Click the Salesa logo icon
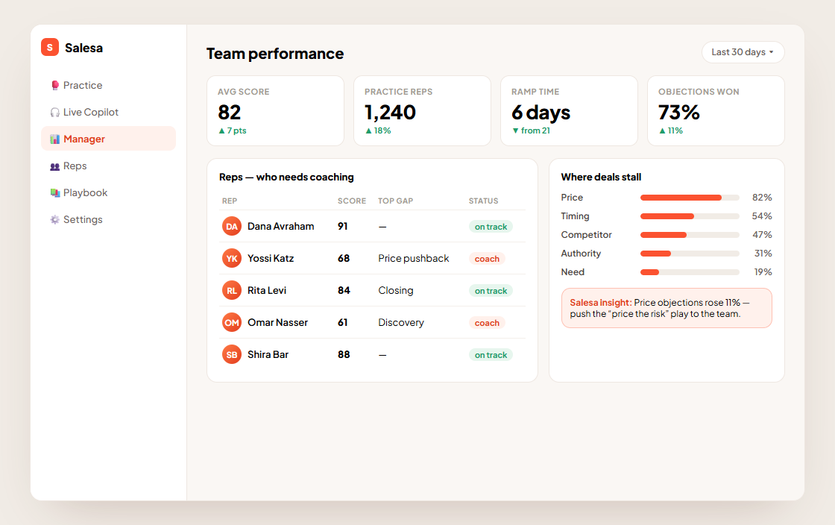Screen dimensions: 835x525 49,48
